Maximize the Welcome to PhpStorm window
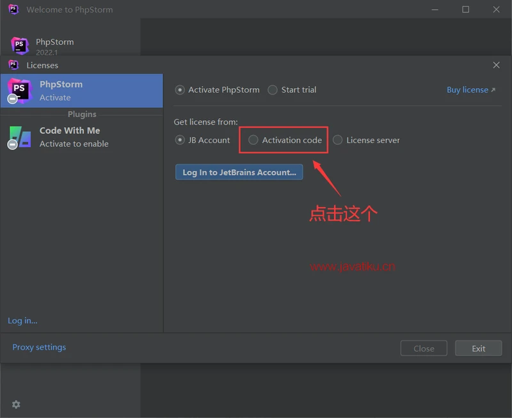 (x=465, y=10)
